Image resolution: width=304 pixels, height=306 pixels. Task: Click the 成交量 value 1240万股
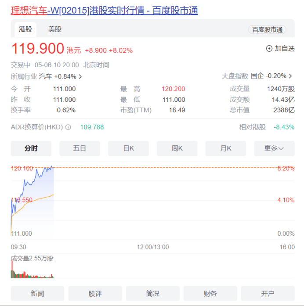[281, 89]
